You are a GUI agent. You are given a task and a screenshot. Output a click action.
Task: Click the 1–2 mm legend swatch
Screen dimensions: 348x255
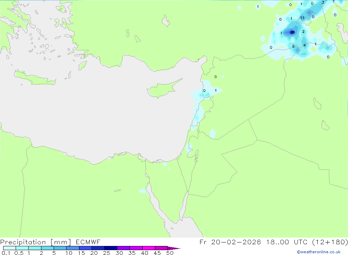pos(35,248)
